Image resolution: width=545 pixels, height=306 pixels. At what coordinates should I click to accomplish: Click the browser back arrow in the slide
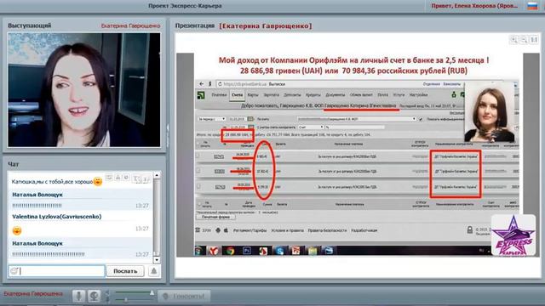pos(202,84)
